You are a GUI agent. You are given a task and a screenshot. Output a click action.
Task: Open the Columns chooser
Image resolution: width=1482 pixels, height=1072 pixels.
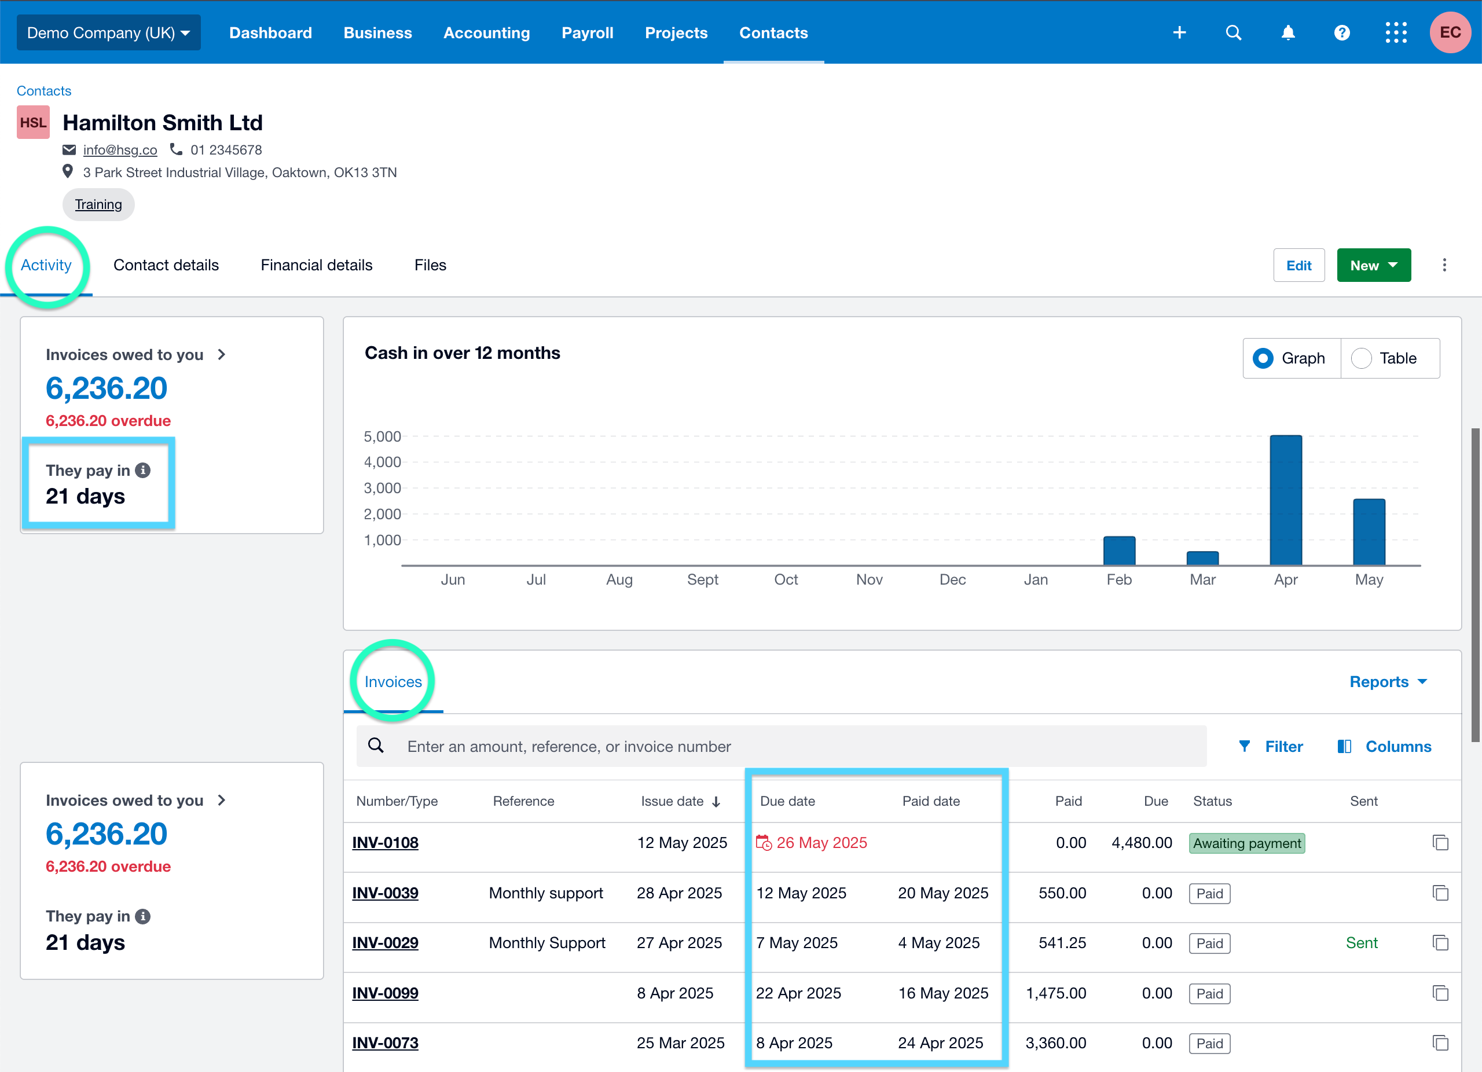click(1384, 746)
